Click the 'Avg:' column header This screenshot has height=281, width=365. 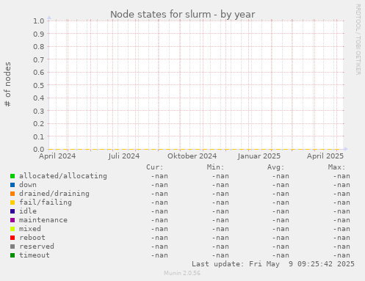point(276,167)
